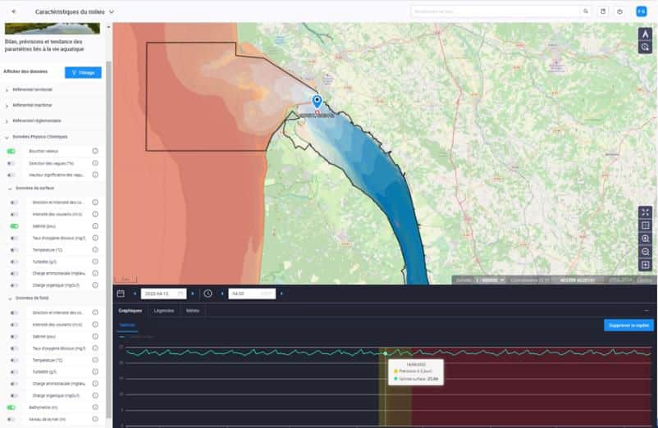Turn off the Bathymétrie toggle
This screenshot has width=658, height=428.
[x=11, y=408]
